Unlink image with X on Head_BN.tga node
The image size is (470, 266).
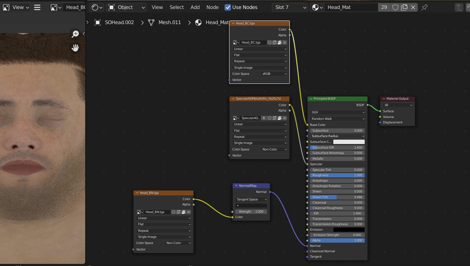click(188, 212)
